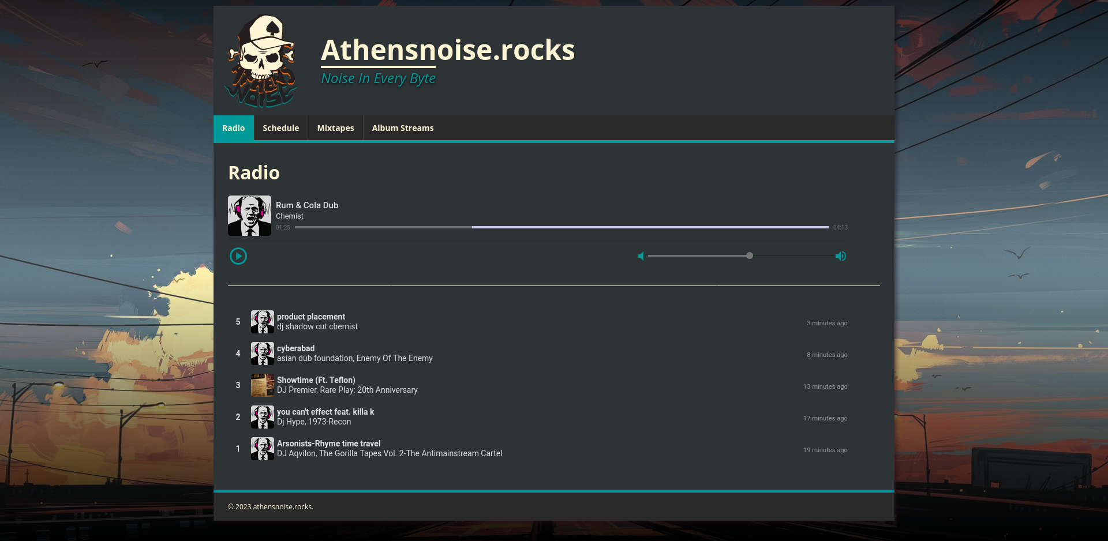Click the 'product placement' track title
The height and width of the screenshot is (541, 1108).
[311, 317]
